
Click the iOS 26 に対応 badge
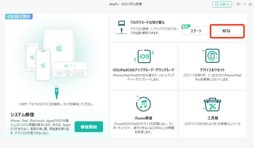click(x=19, y=16)
